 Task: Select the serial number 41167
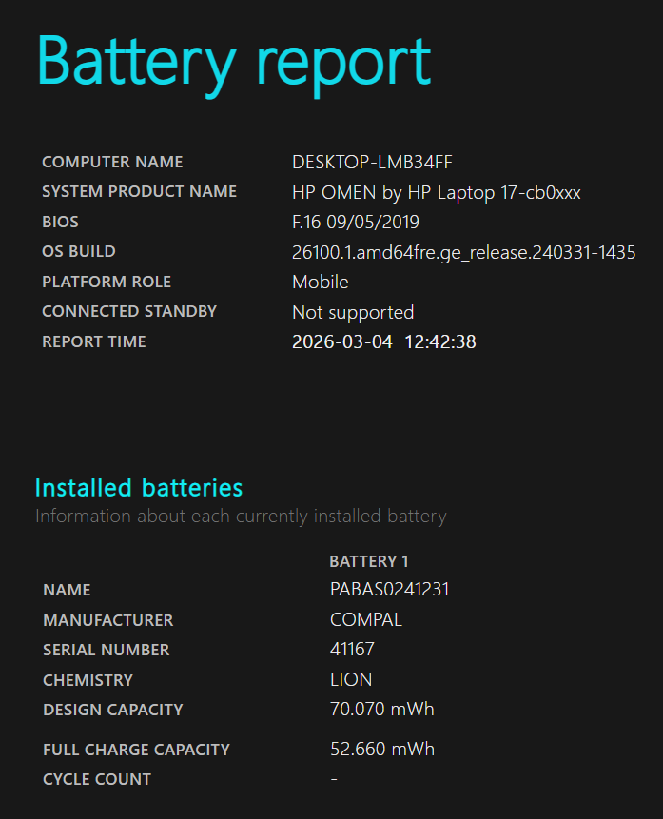(x=352, y=650)
